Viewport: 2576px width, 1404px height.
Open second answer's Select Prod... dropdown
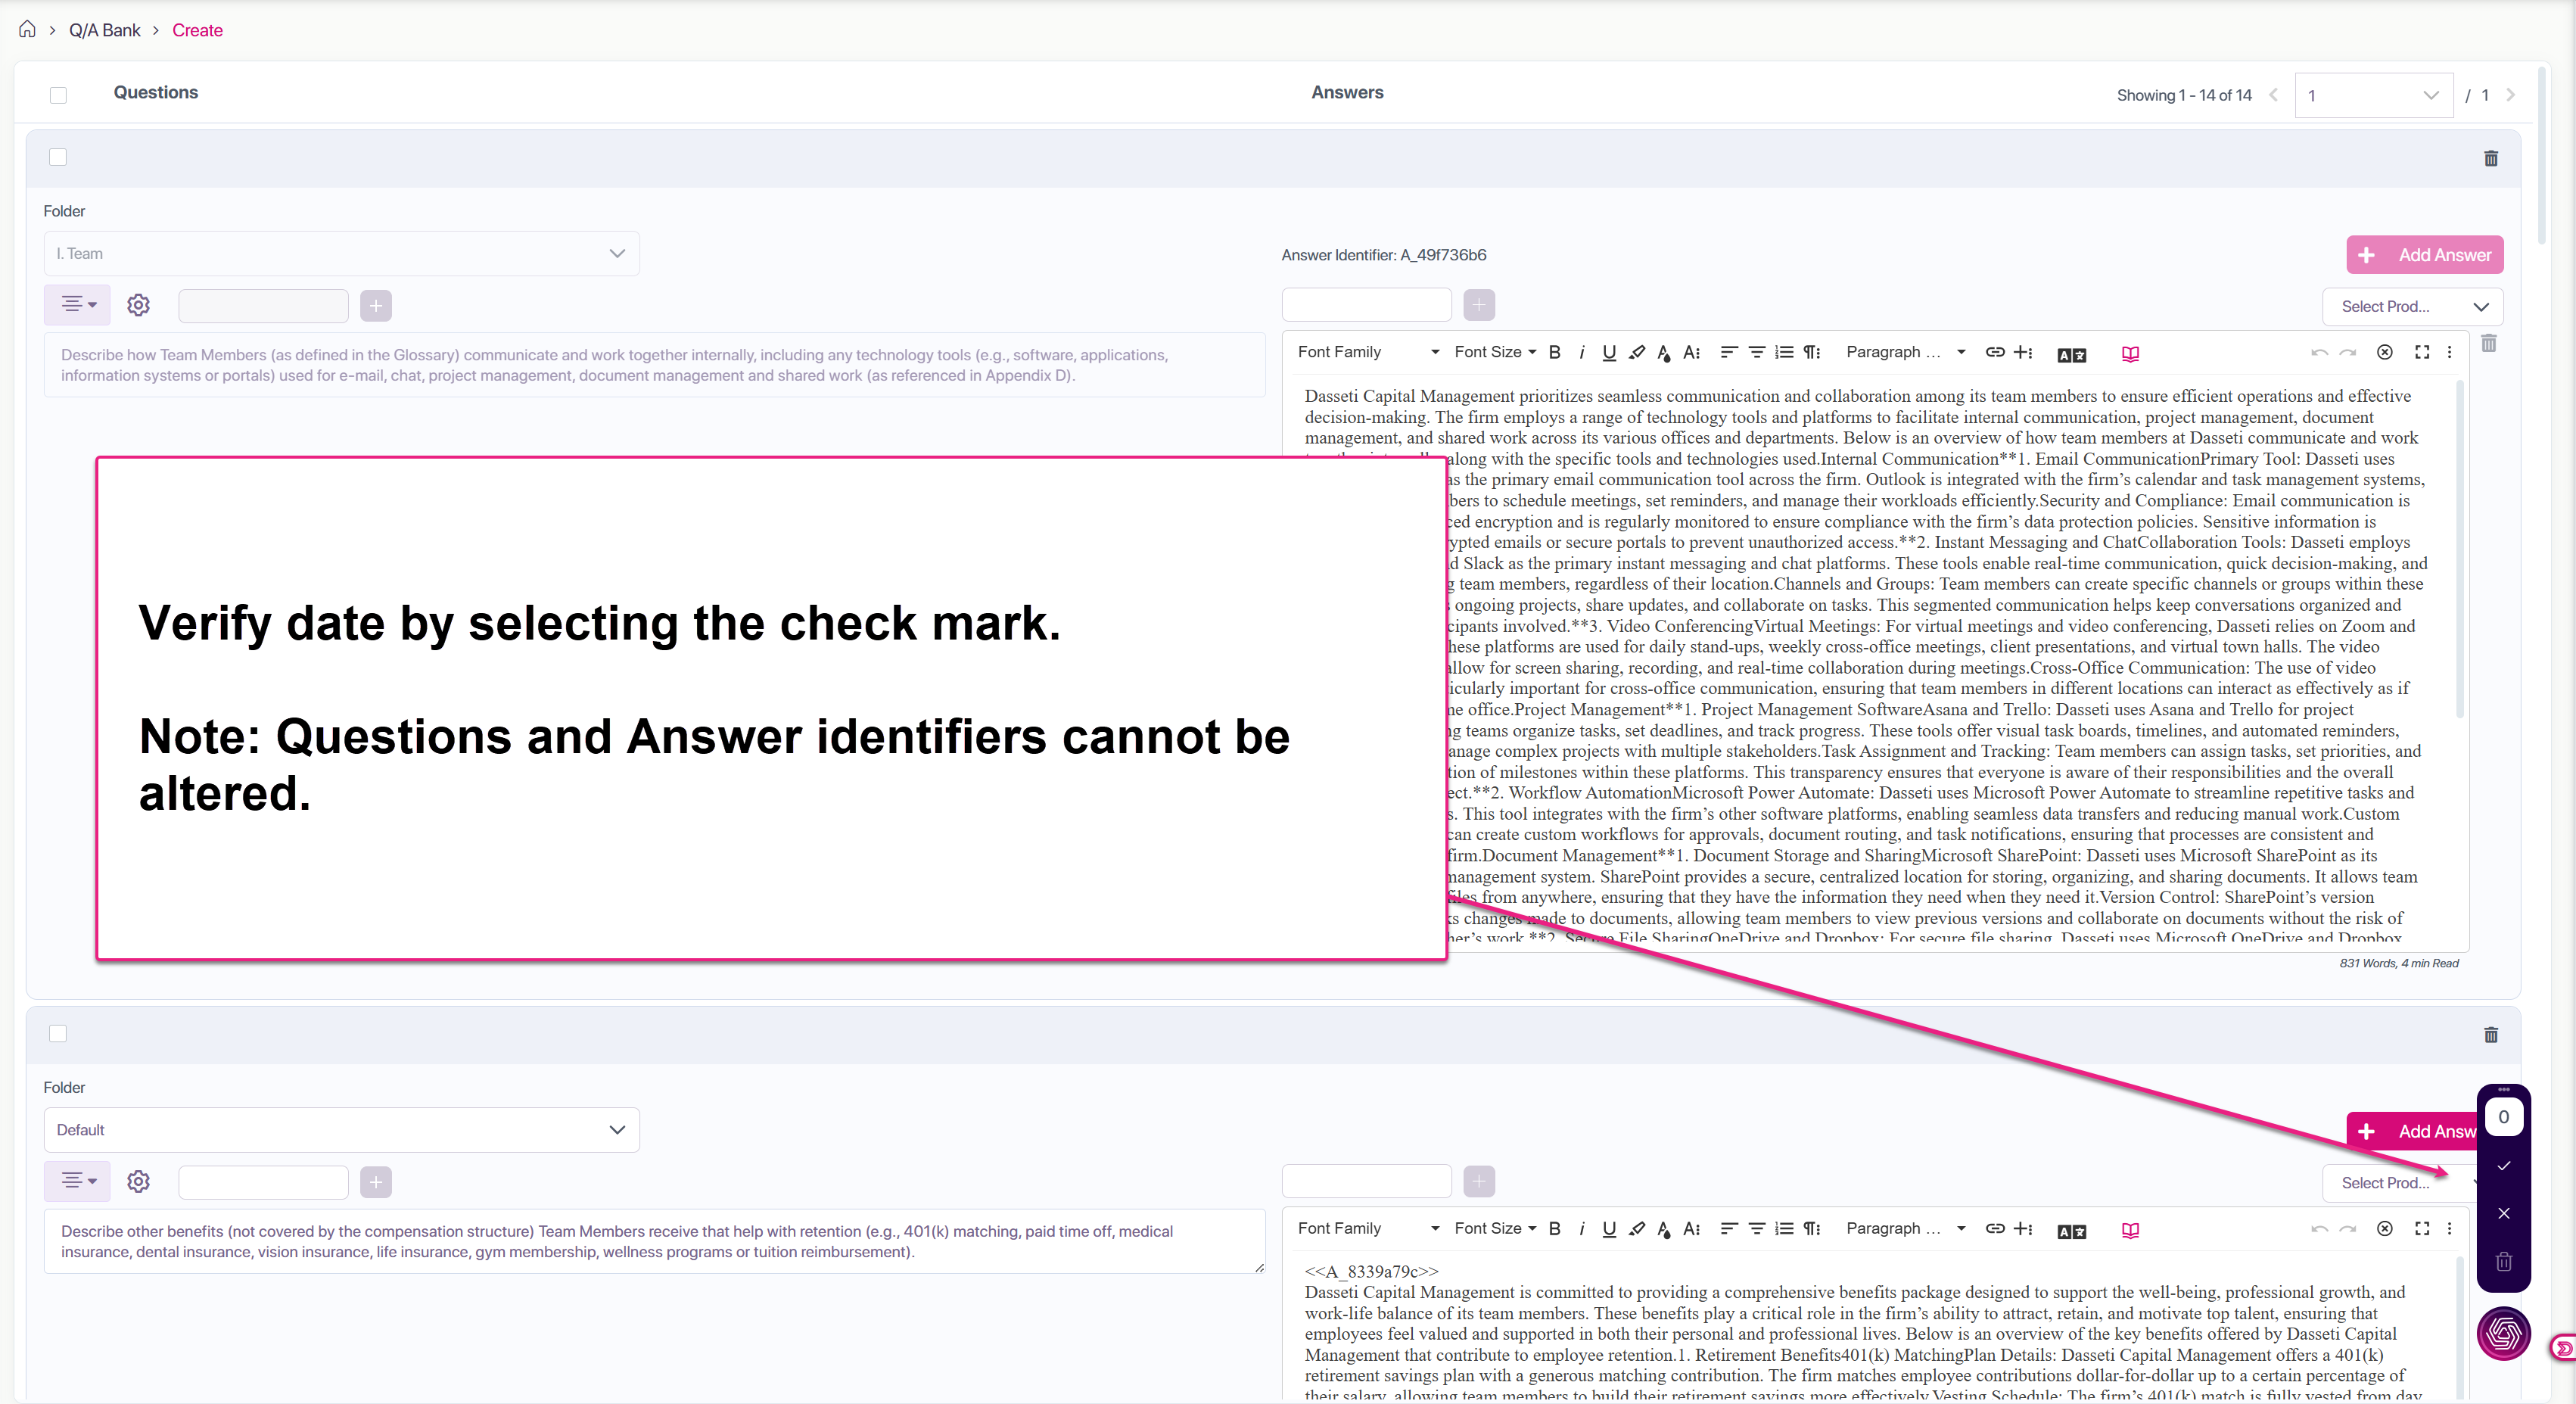[x=2399, y=1183]
